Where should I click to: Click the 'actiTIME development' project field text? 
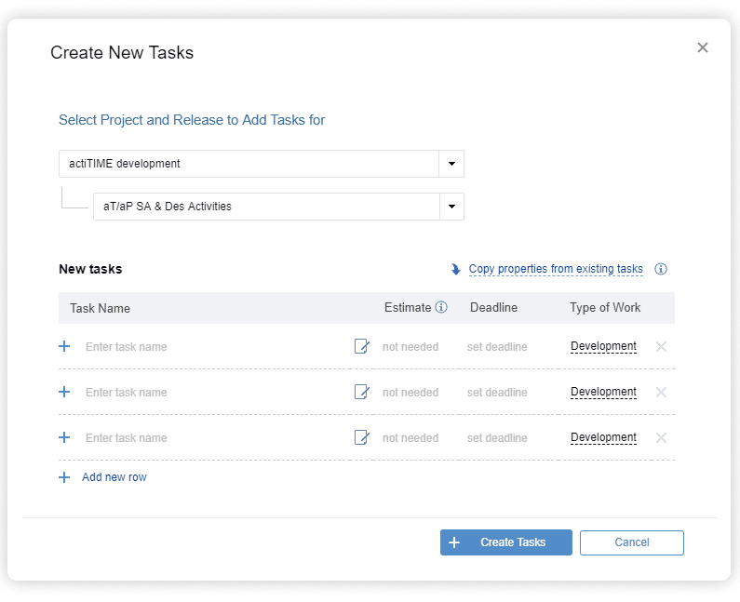(x=125, y=164)
